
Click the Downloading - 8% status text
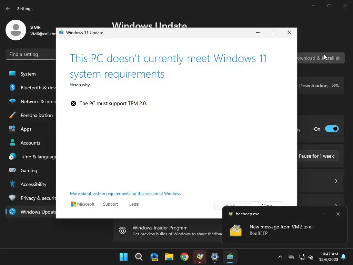point(319,86)
